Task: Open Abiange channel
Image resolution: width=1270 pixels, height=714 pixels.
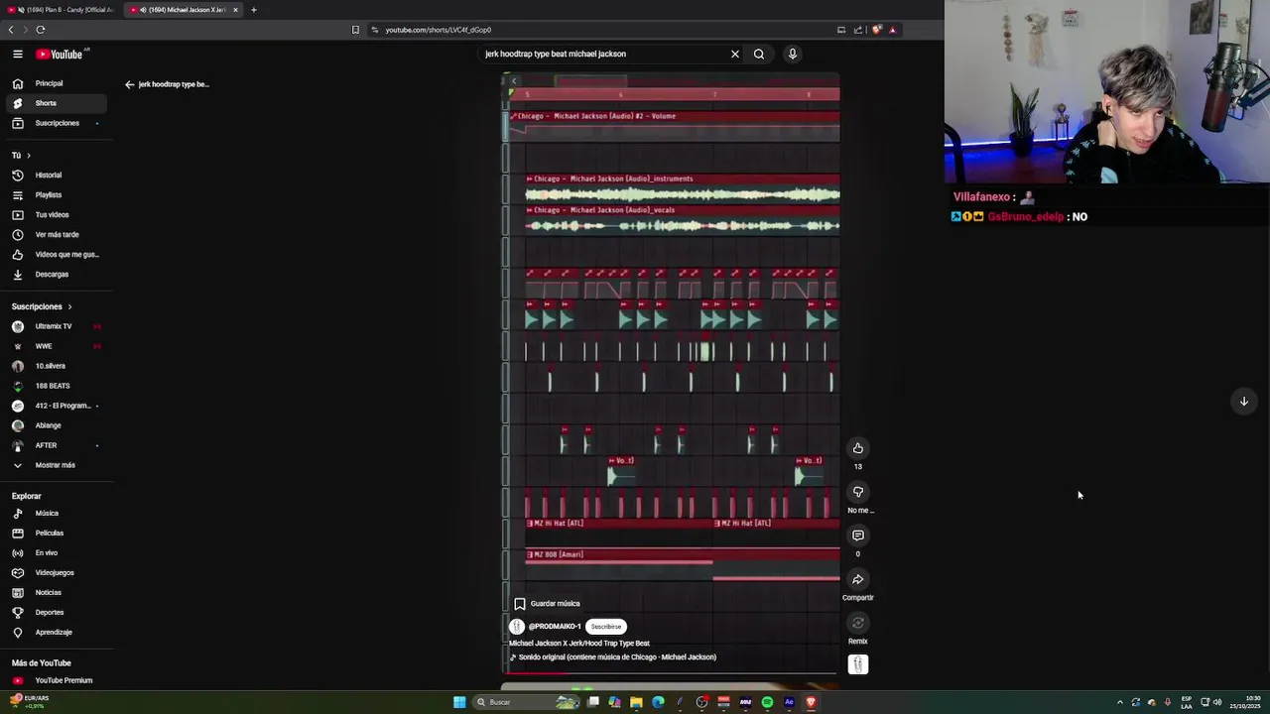Action: pyautogui.click(x=55, y=425)
